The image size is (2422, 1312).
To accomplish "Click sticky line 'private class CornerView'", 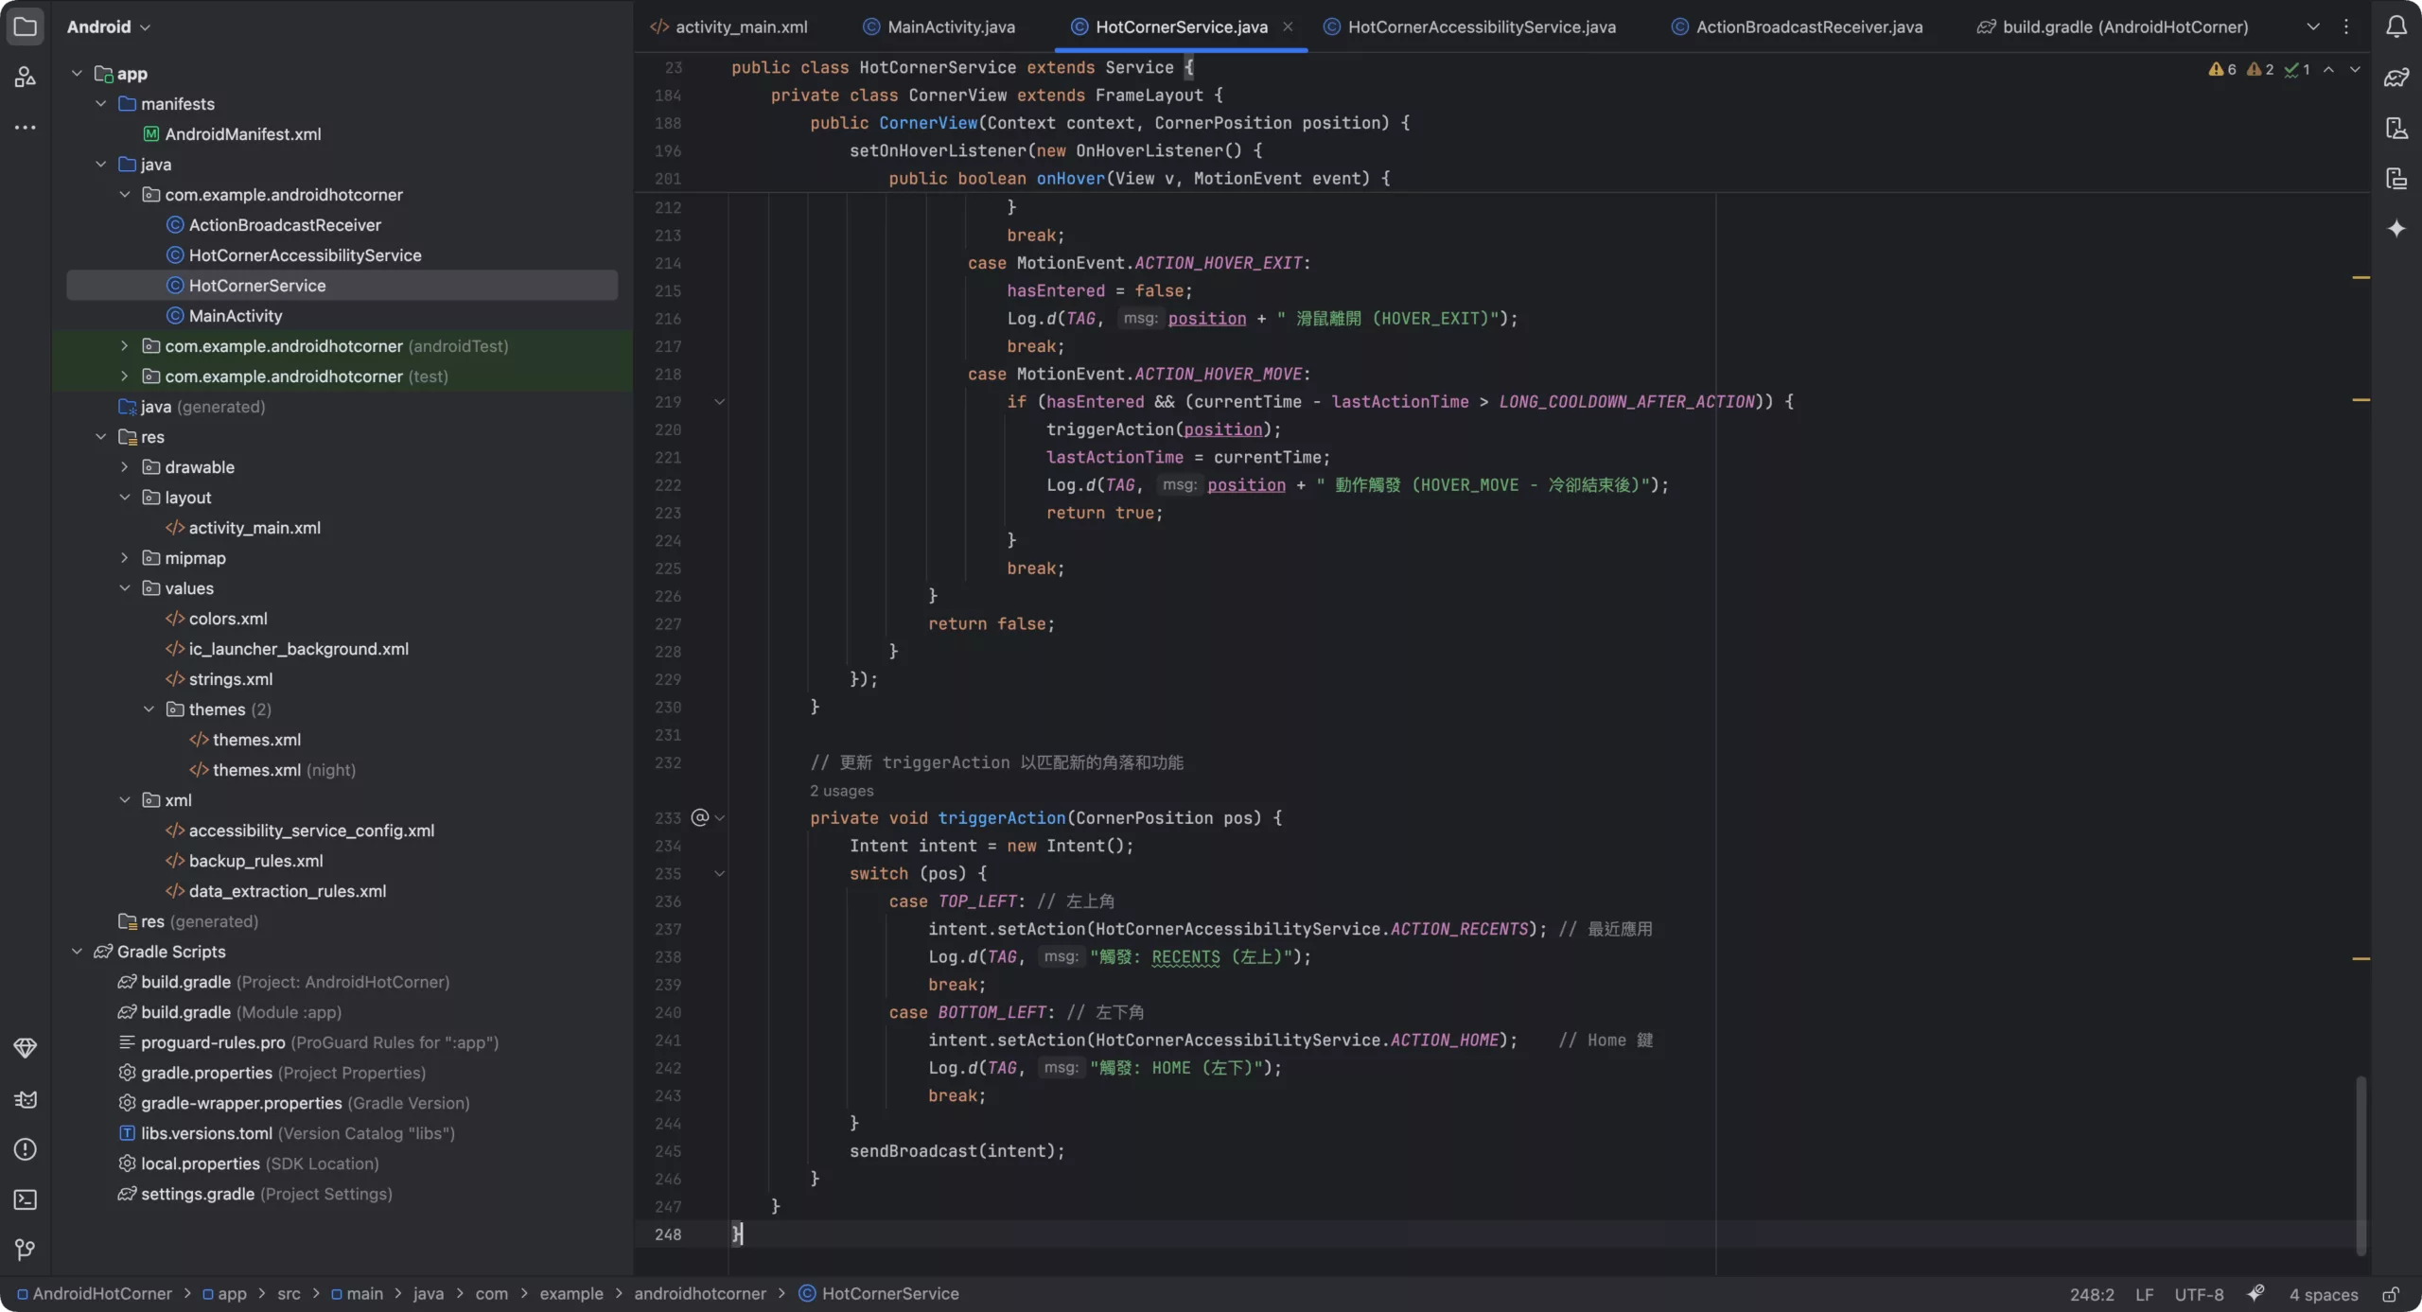I will [x=996, y=95].
